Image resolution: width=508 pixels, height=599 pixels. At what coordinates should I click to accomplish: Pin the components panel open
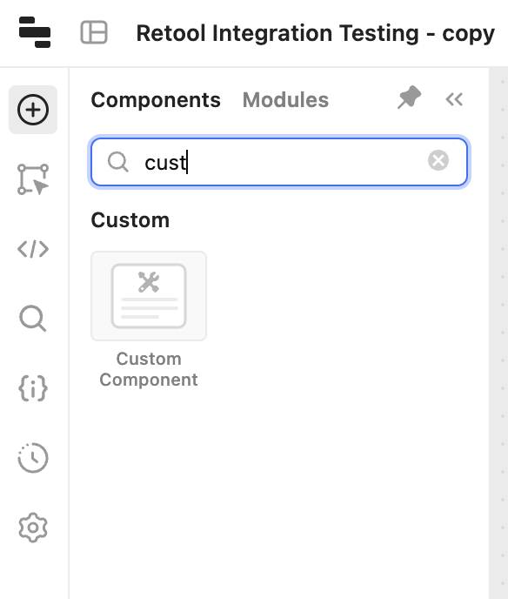(409, 98)
